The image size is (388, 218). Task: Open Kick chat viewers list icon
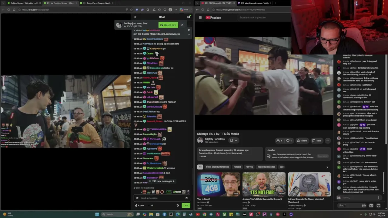point(189,17)
